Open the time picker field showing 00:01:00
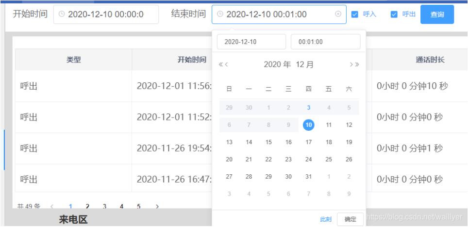The image size is (468, 227). pyautogui.click(x=325, y=42)
